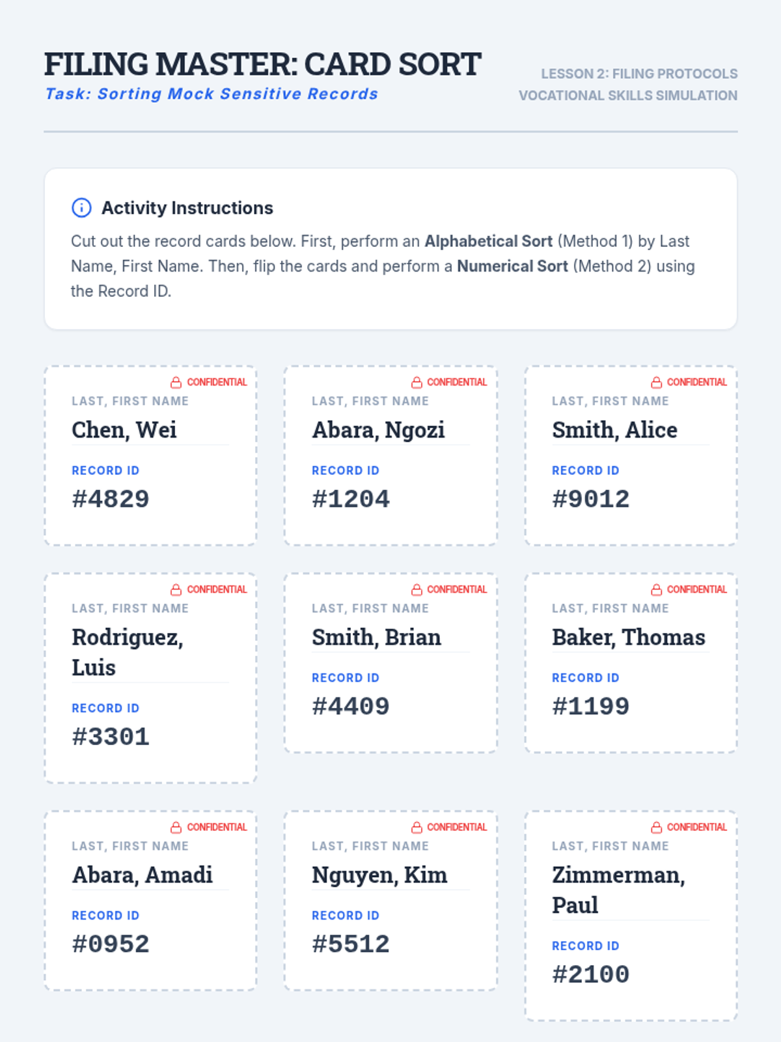
Task: Click the info icon beside Activity Instructions
Action: tap(81, 208)
